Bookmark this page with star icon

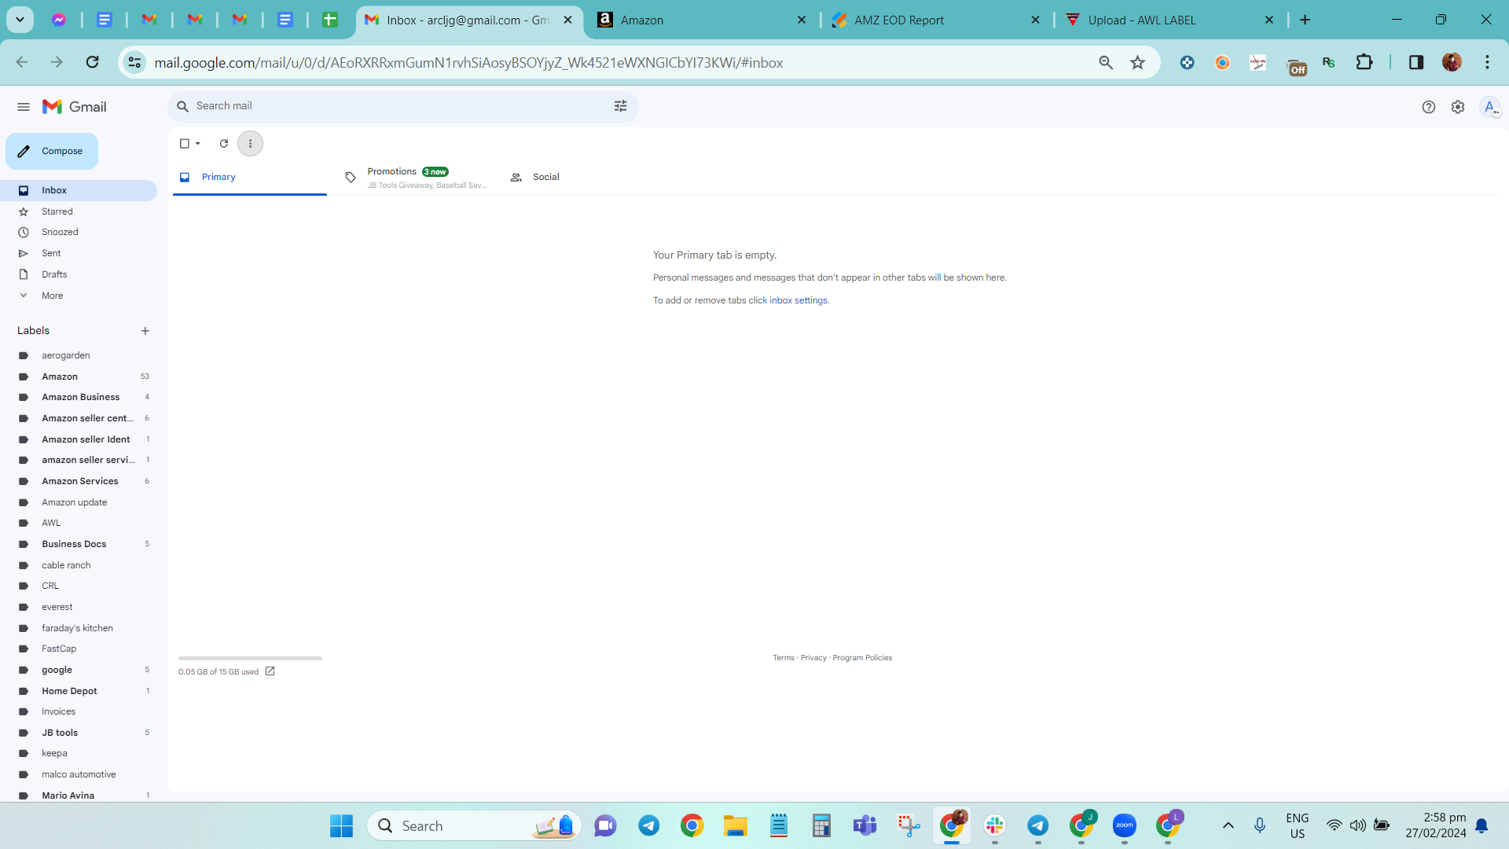pos(1137,62)
